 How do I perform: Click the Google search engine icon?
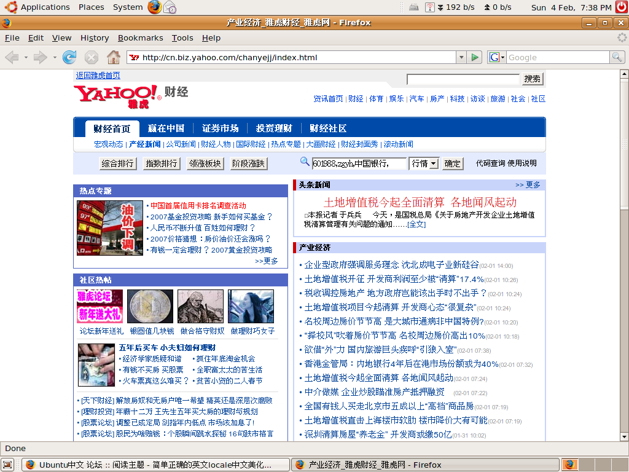[494, 57]
